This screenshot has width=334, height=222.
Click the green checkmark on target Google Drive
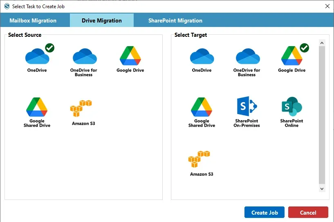tap(305, 48)
